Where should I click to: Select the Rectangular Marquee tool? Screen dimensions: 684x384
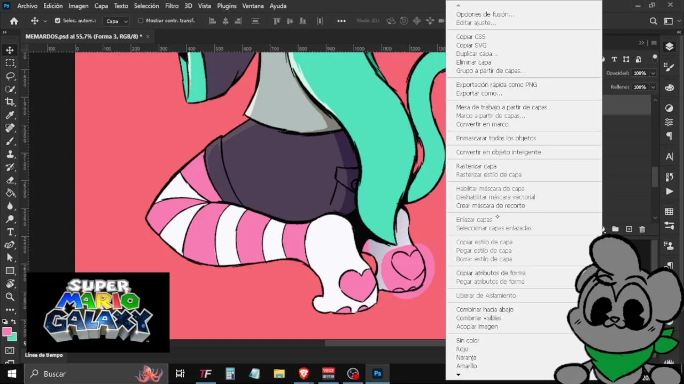coord(10,63)
